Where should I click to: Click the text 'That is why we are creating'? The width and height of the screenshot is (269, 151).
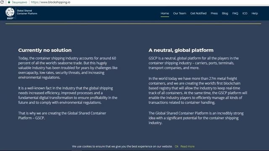click(62, 116)
